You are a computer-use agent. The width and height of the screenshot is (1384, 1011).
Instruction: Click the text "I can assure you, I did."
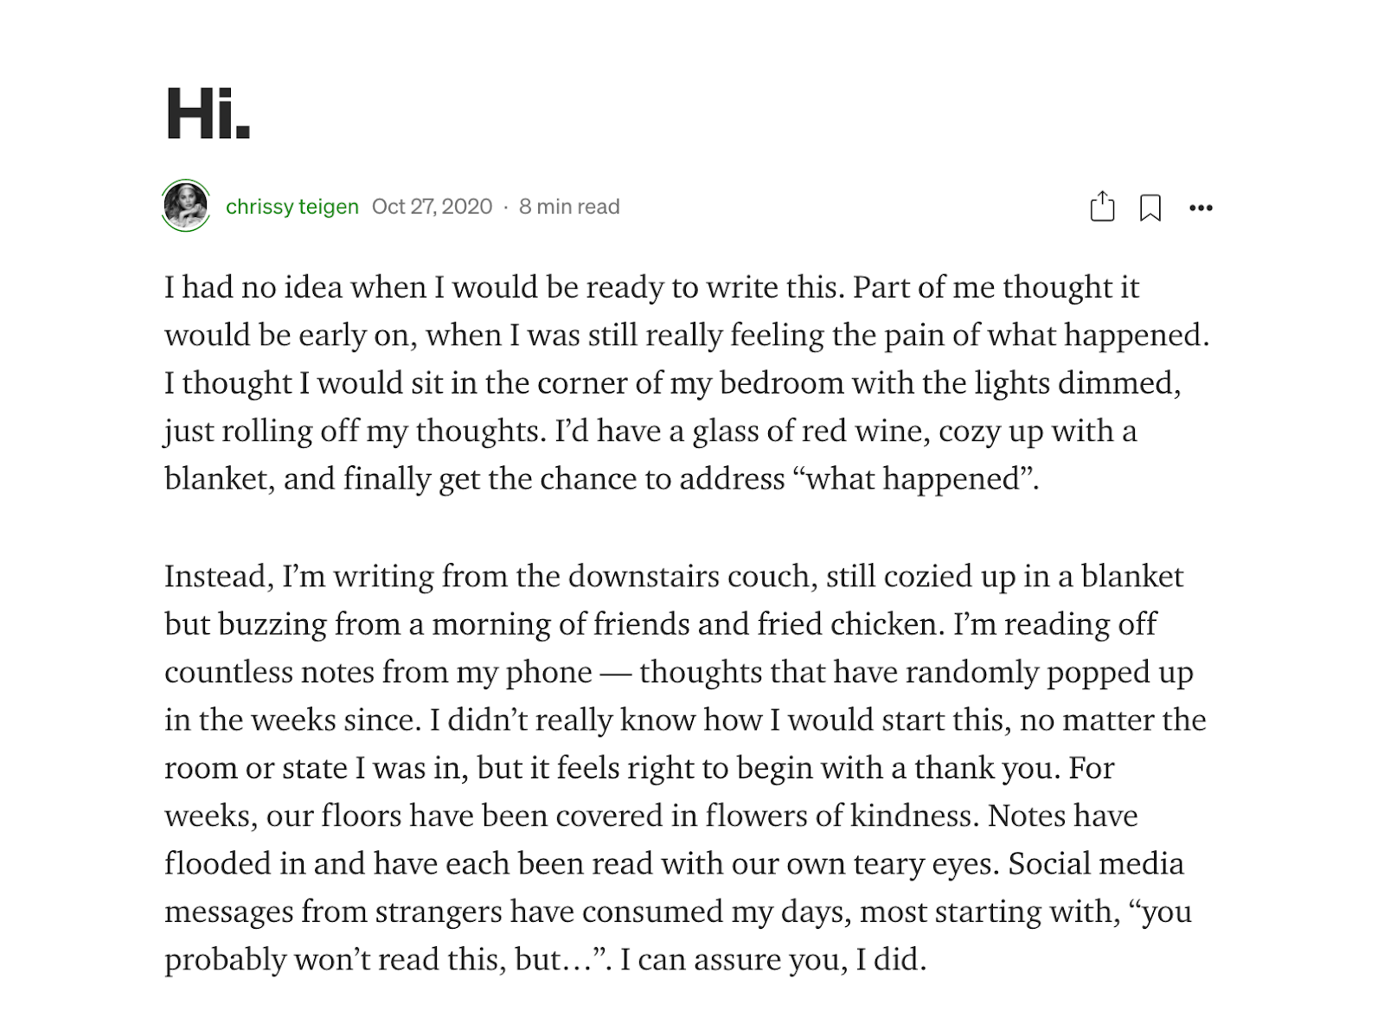click(773, 960)
